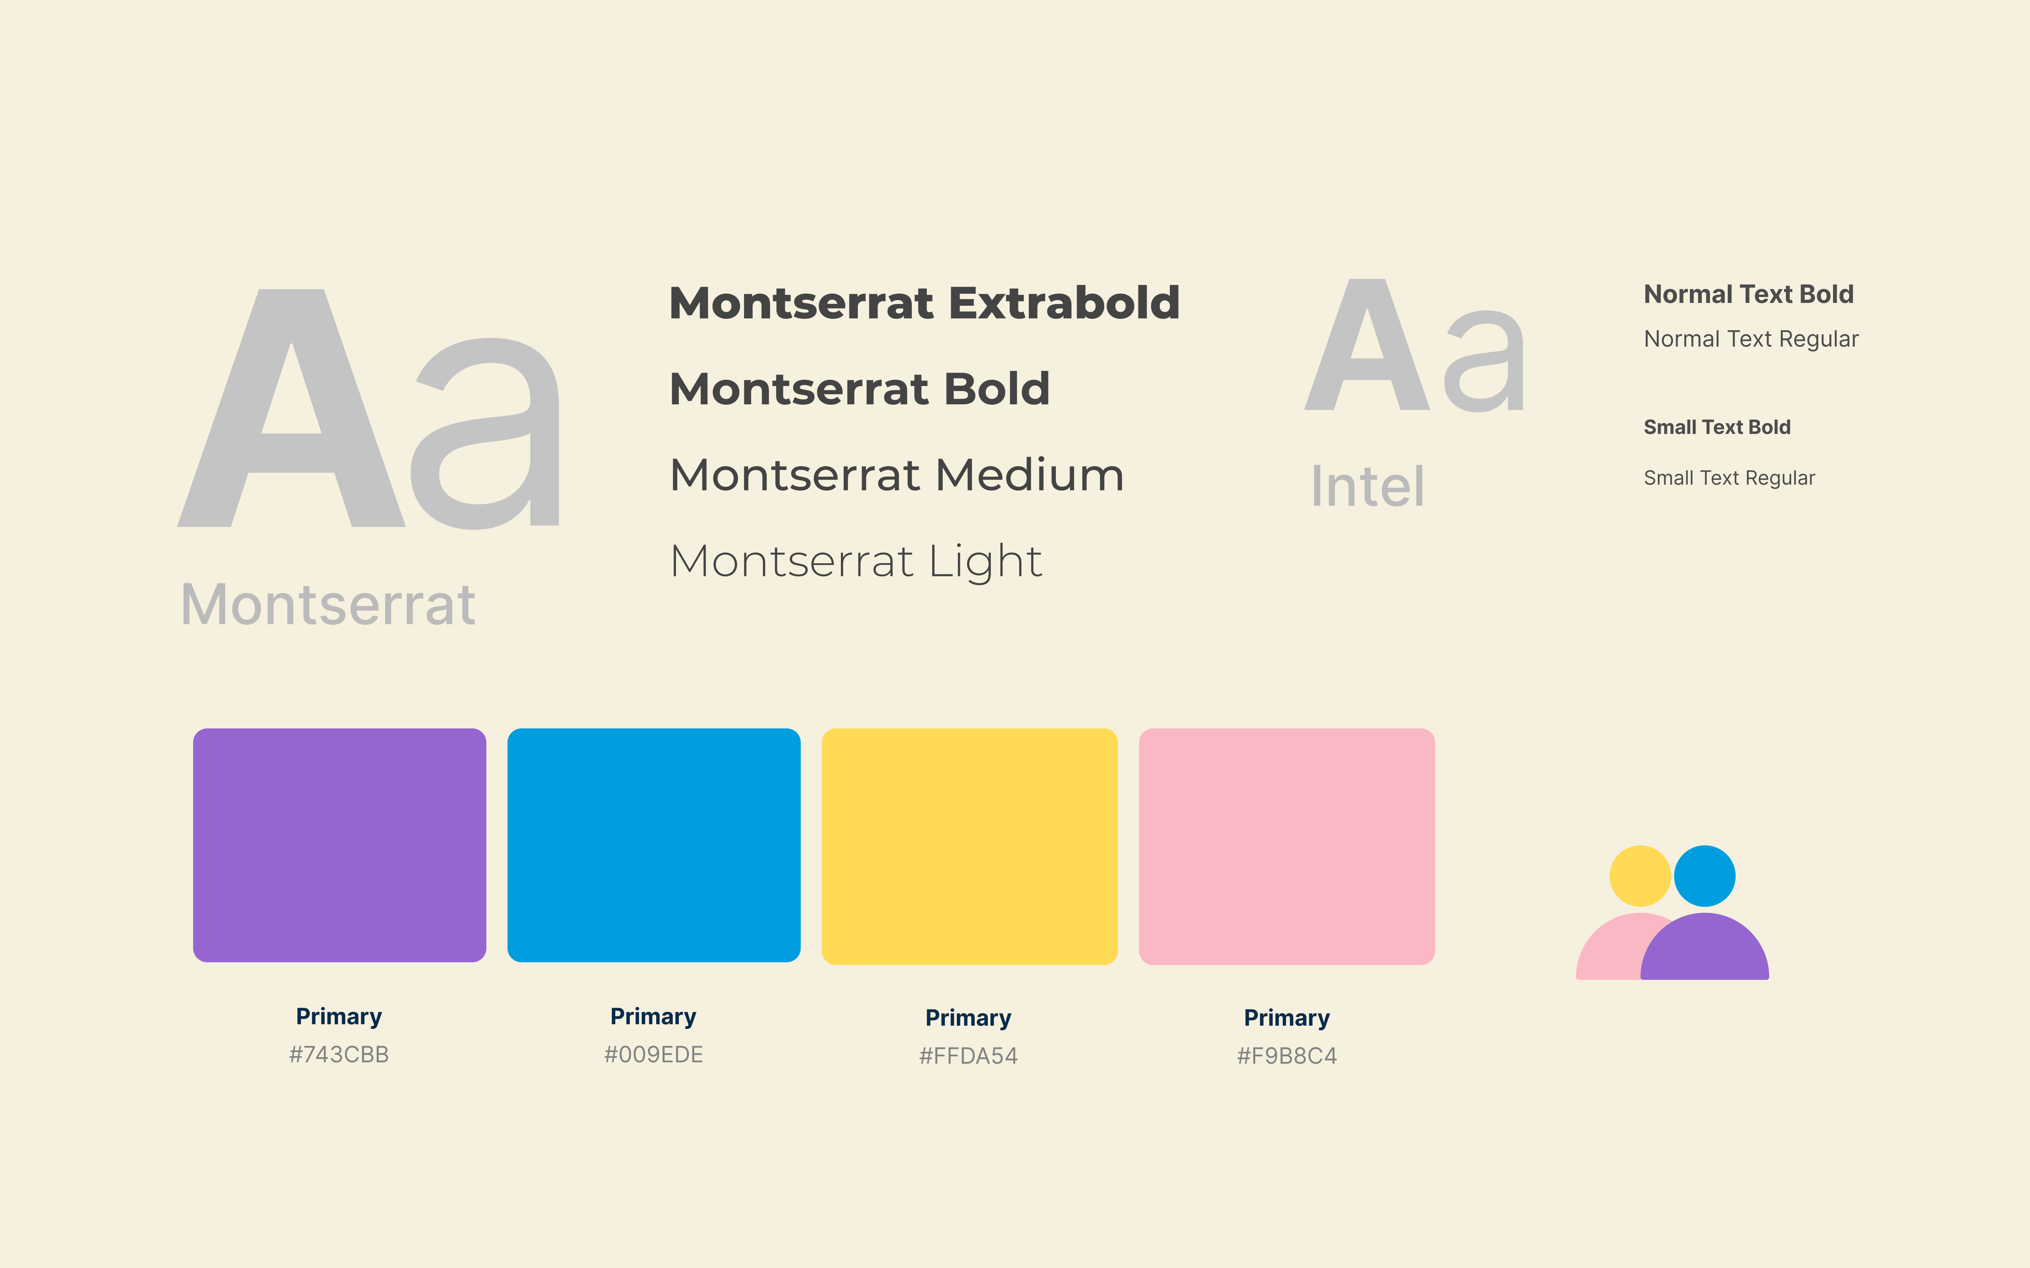2030x1268 pixels.
Task: Select the Montserrat Extrabold text
Action: (x=924, y=303)
